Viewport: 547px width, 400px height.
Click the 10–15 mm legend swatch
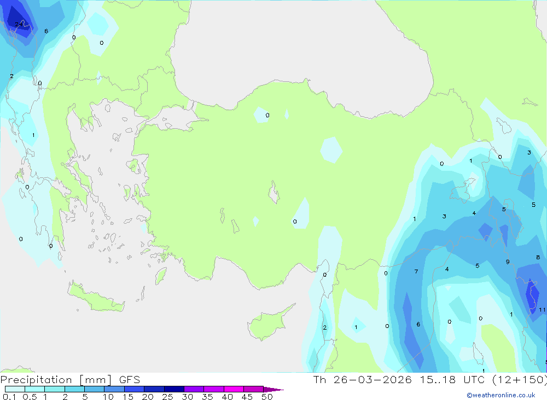click(x=114, y=389)
